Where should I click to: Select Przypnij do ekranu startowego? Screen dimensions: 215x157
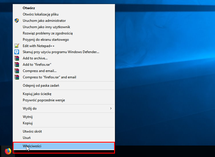pos(64,40)
